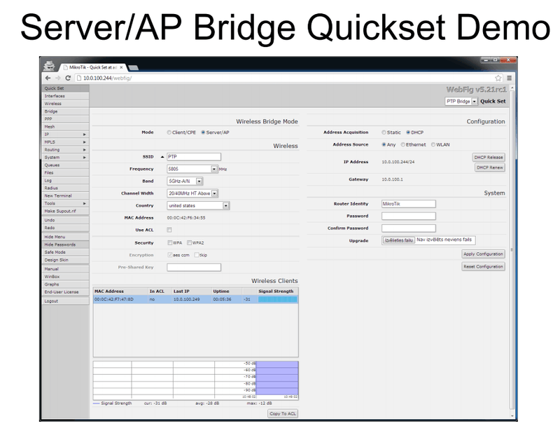Viewport: 560px width, 426px height.
Task: Toggle aes ccm encryption checkbox
Action: 170,255
